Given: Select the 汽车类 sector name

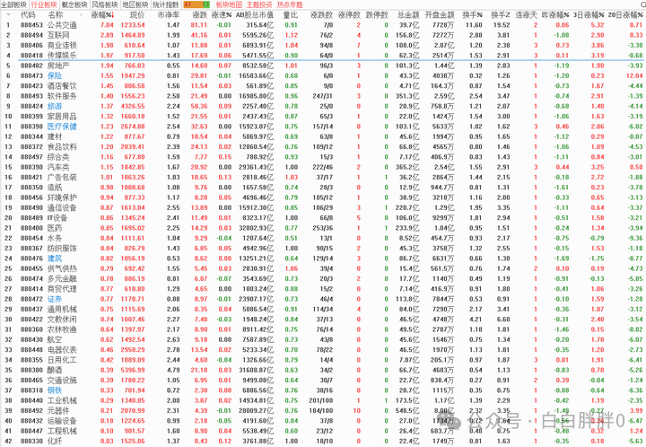Looking at the screenshot, I should [58, 167].
